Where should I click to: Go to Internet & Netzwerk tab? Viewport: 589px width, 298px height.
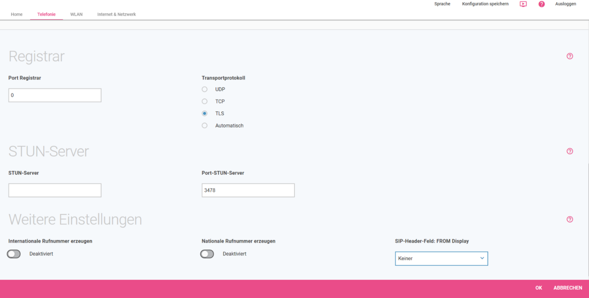[116, 14]
